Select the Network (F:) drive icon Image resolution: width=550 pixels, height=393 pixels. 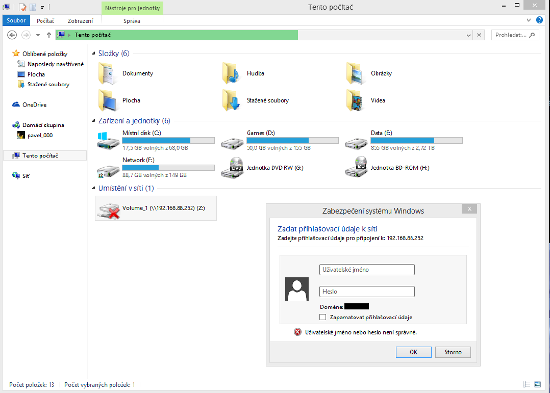click(108, 171)
